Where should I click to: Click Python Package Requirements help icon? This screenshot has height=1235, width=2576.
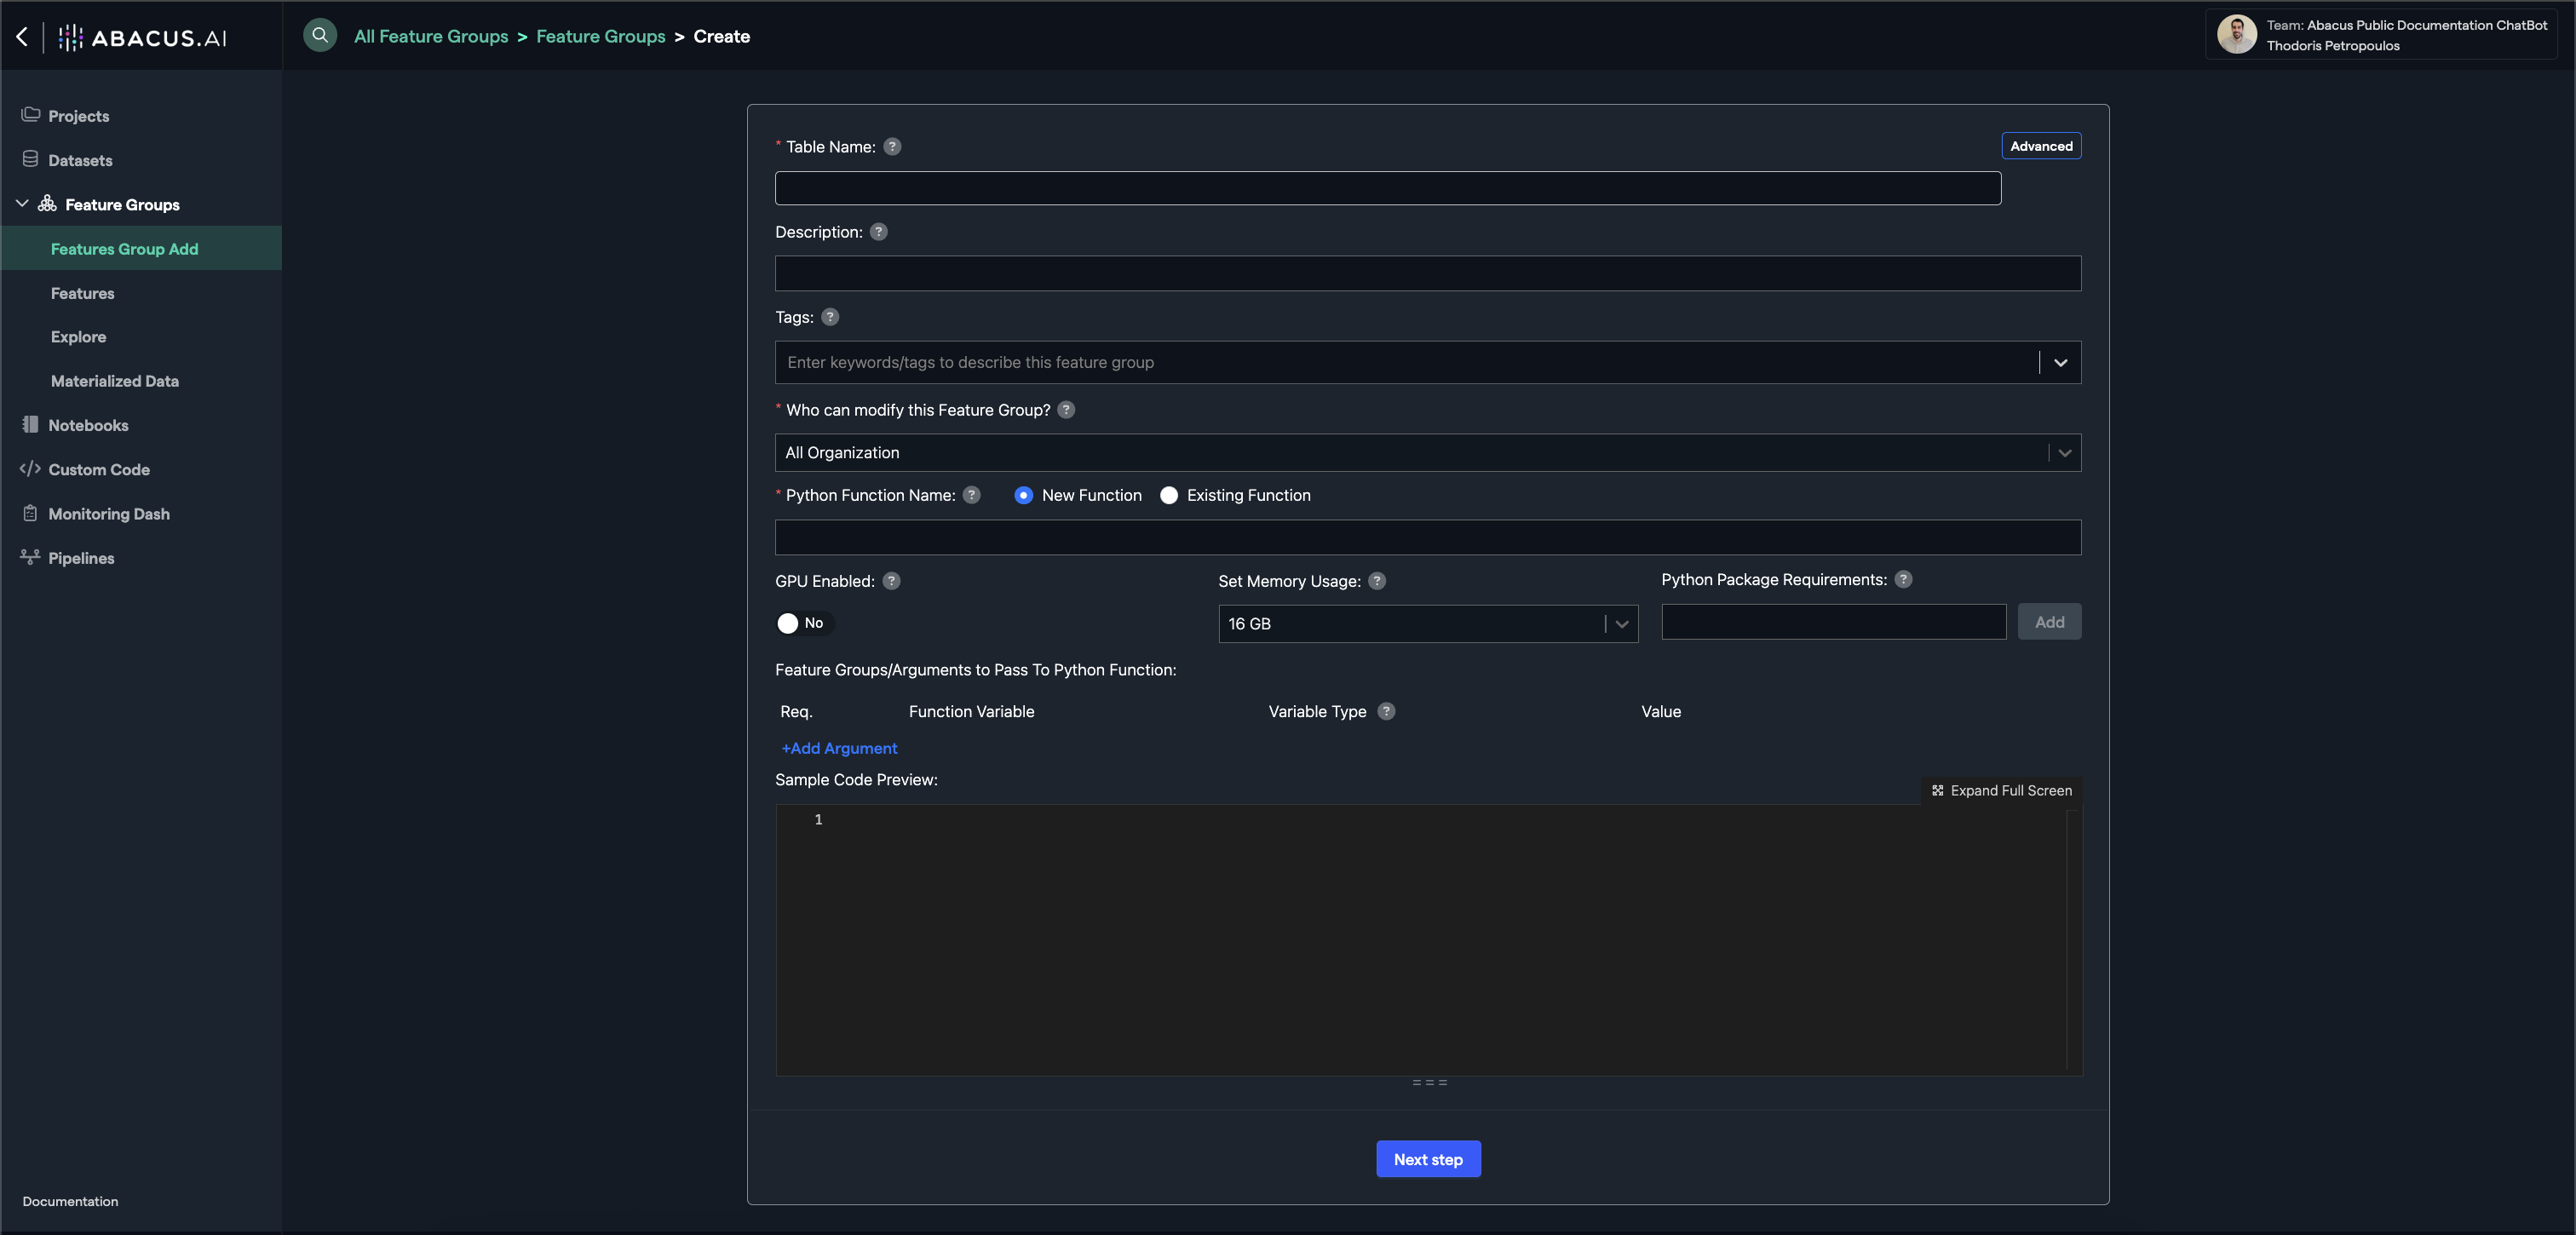click(1903, 579)
